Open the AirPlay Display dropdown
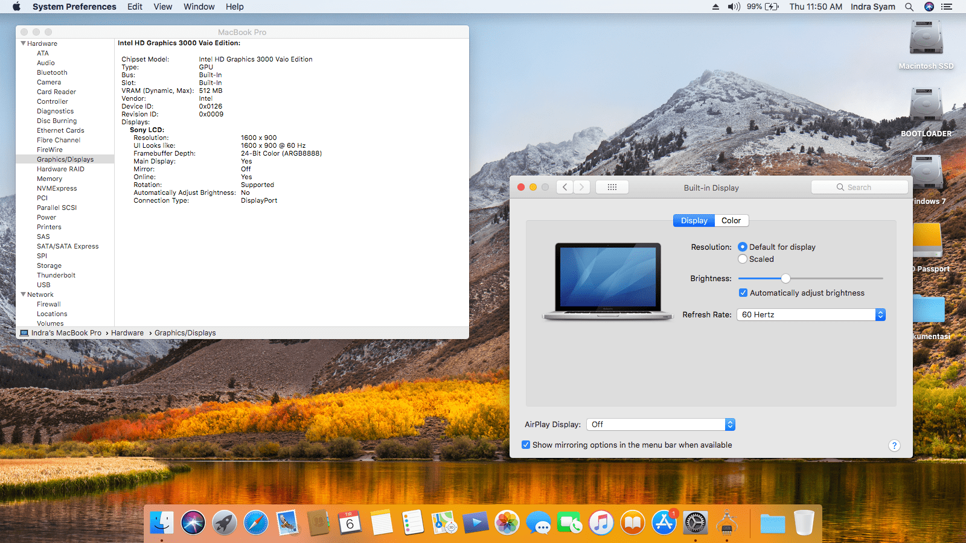Viewport: 966px width, 543px height. 661,424
